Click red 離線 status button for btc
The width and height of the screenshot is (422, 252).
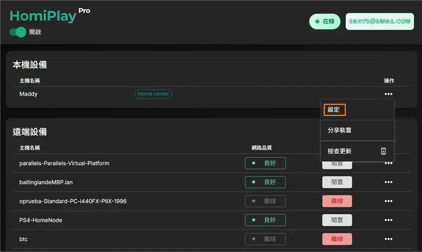click(337, 239)
